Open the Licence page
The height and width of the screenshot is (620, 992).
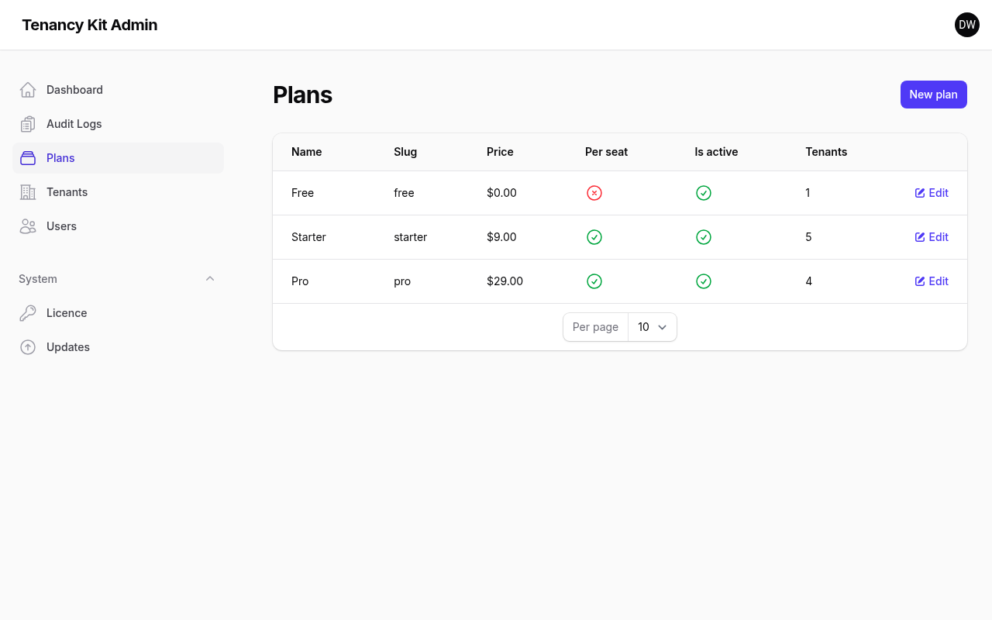coord(118,313)
